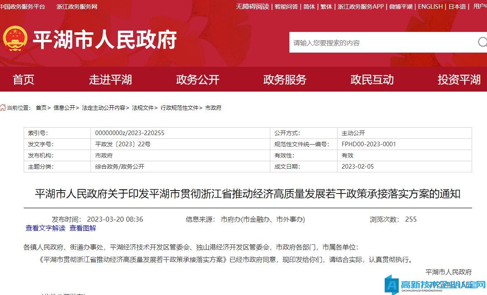Image resolution: width=487 pixels, height=295 pixels.
Task: Open 查看文字解读 link
Action: click(x=45, y=228)
